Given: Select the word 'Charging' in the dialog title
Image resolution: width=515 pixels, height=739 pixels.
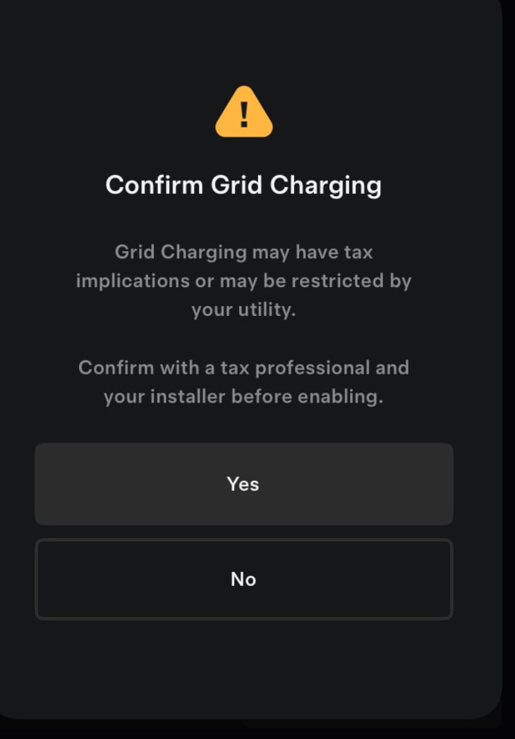Looking at the screenshot, I should click(x=326, y=185).
